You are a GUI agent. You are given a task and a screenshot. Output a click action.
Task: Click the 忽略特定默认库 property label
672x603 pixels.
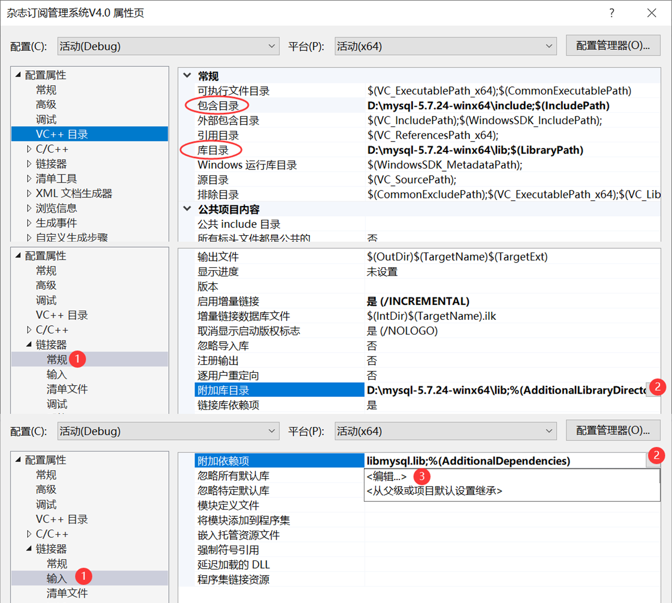233,490
